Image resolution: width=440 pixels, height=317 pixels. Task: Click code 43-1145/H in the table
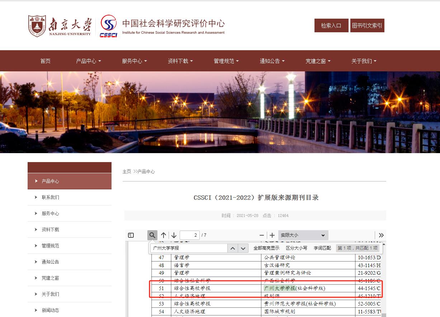tap(369, 265)
